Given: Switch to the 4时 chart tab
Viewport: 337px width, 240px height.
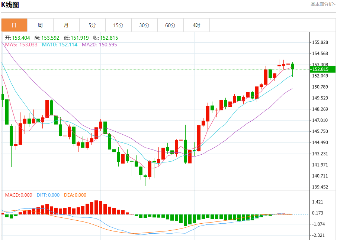Looking at the screenshot, I should tap(196, 25).
